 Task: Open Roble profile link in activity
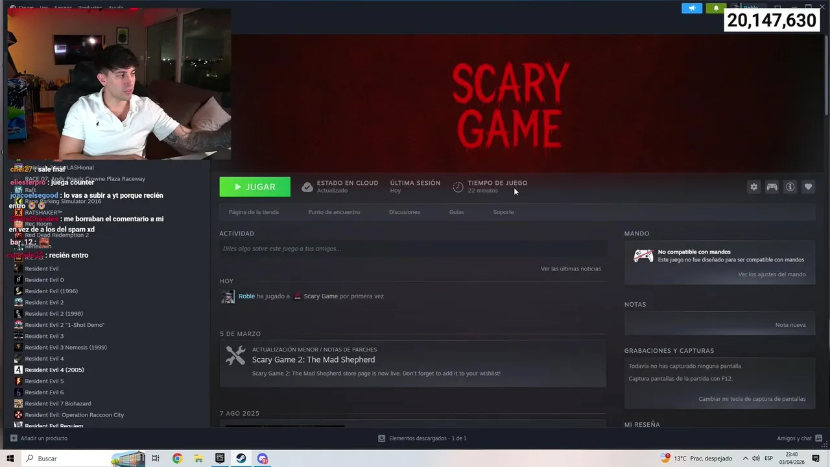246,296
